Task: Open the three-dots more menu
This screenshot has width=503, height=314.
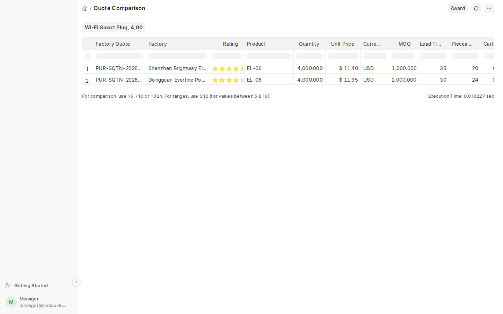Action: (489, 8)
